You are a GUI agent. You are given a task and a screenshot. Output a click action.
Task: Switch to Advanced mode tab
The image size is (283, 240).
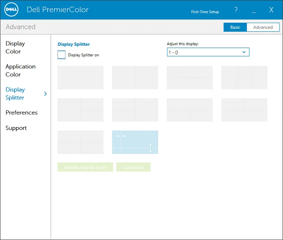[x=263, y=27]
